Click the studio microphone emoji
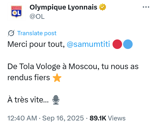This screenshot has height=126, width=157. 56,100
